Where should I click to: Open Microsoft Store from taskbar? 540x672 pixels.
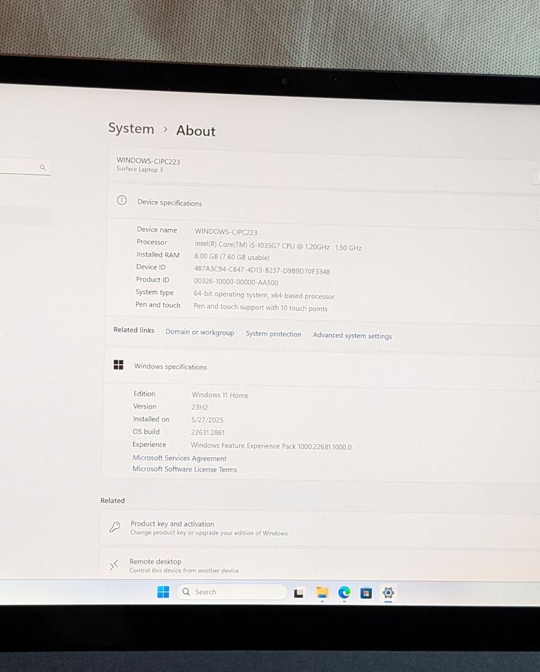[366, 593]
